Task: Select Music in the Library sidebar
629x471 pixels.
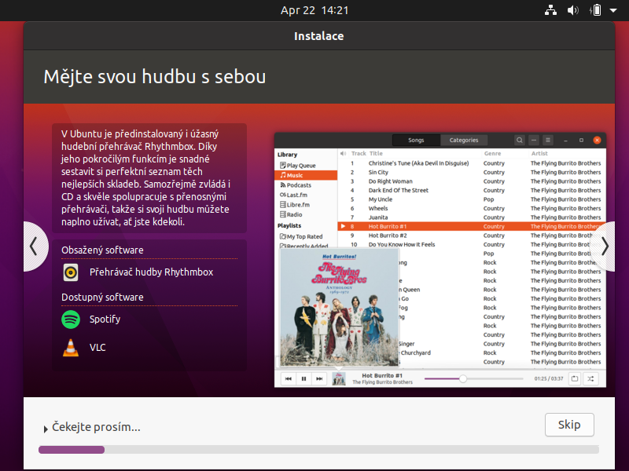Action: 306,175
